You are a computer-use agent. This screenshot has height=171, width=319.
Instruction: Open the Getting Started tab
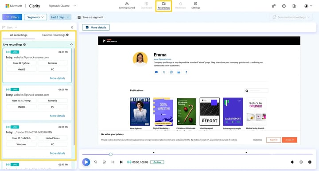tap(127, 5)
